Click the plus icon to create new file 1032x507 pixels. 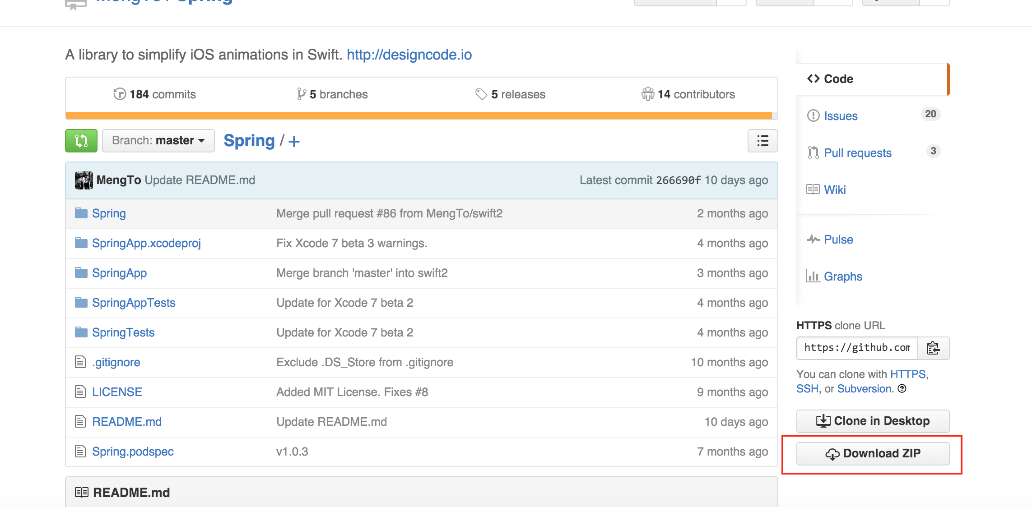tap(294, 142)
